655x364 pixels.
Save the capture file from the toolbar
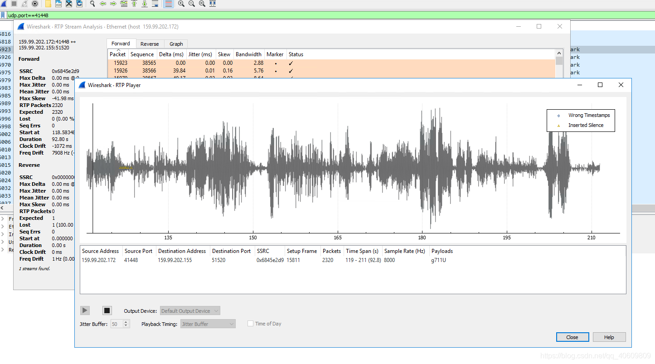tap(58, 4)
